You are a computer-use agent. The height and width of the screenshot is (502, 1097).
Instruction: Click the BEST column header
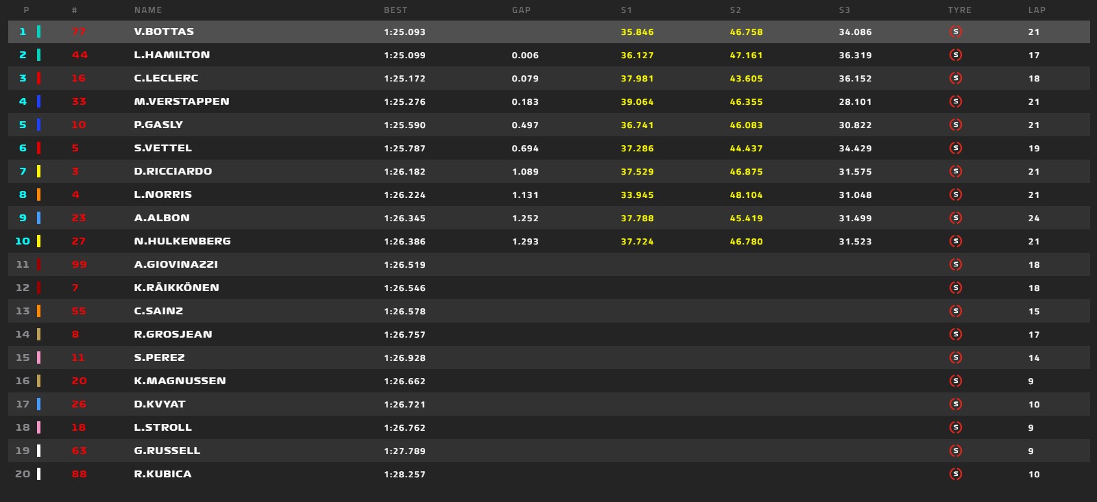coord(396,10)
